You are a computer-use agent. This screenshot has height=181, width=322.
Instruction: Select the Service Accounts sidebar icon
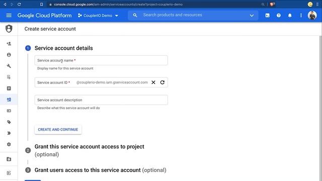click(9, 100)
